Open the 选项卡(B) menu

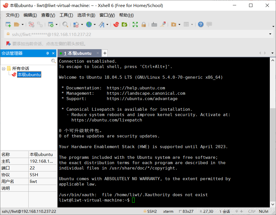[86, 15]
